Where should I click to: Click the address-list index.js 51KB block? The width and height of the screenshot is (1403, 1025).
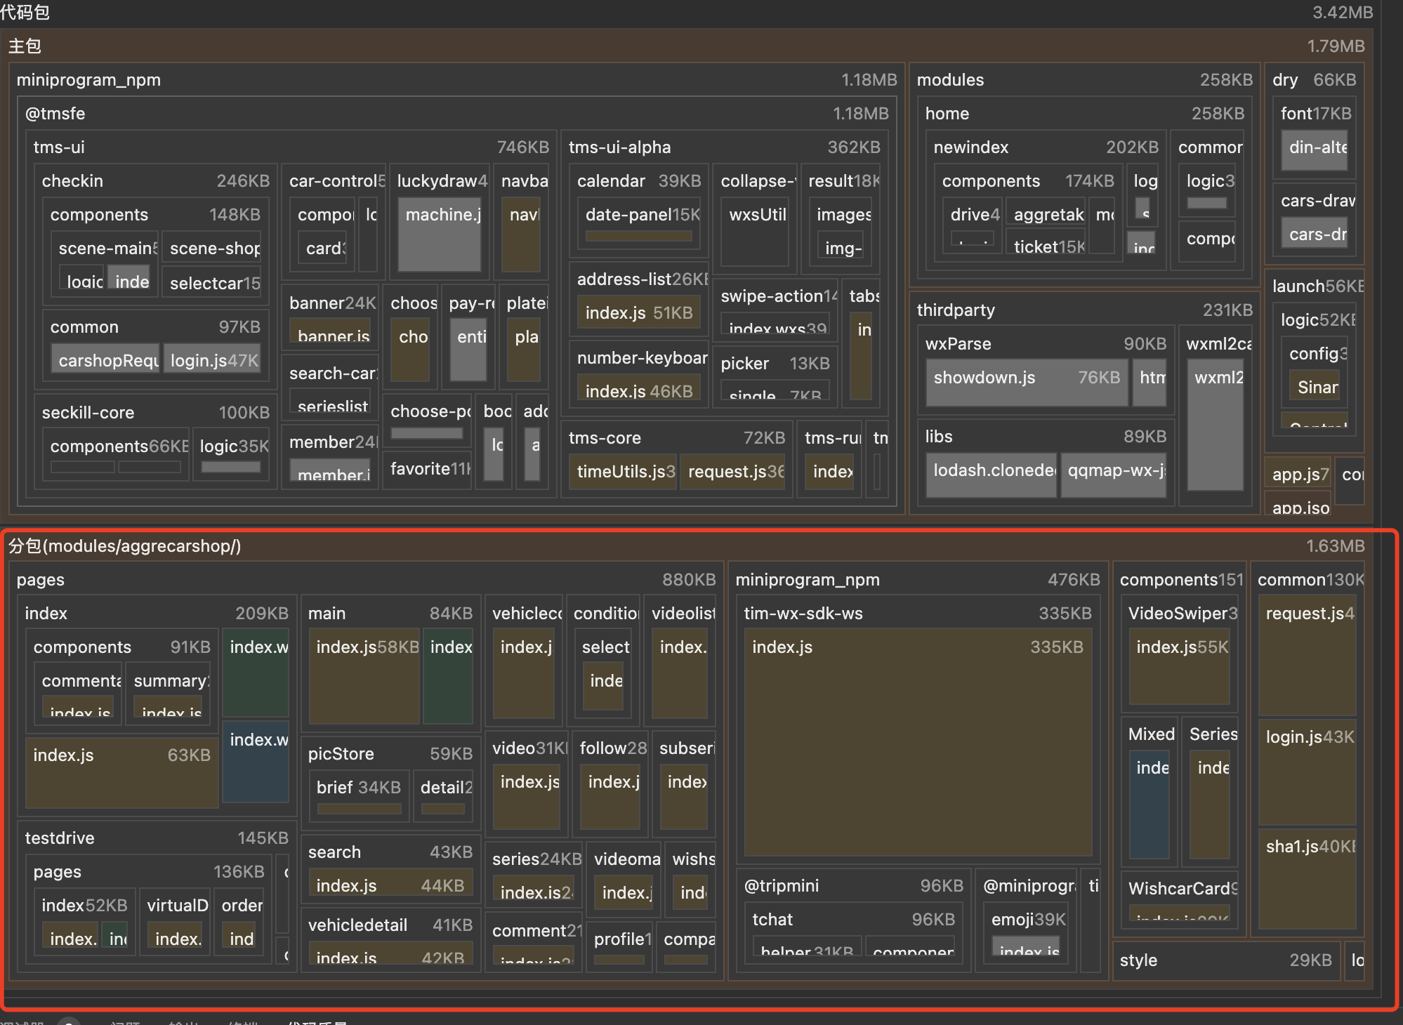638,313
